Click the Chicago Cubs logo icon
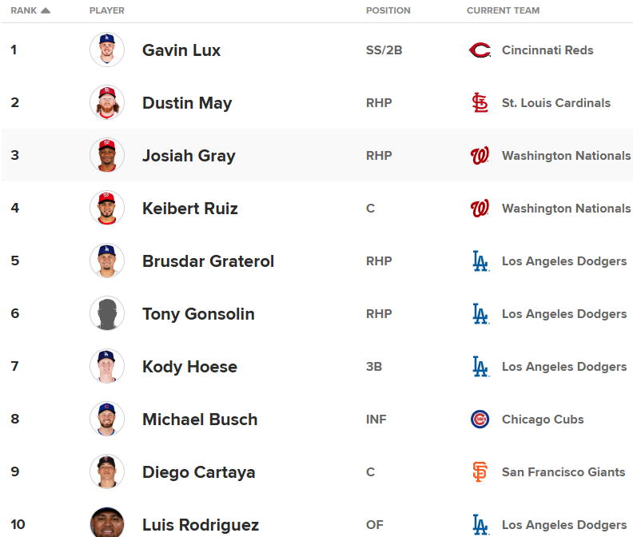Screen dimensions: 633x537 [x=480, y=420]
